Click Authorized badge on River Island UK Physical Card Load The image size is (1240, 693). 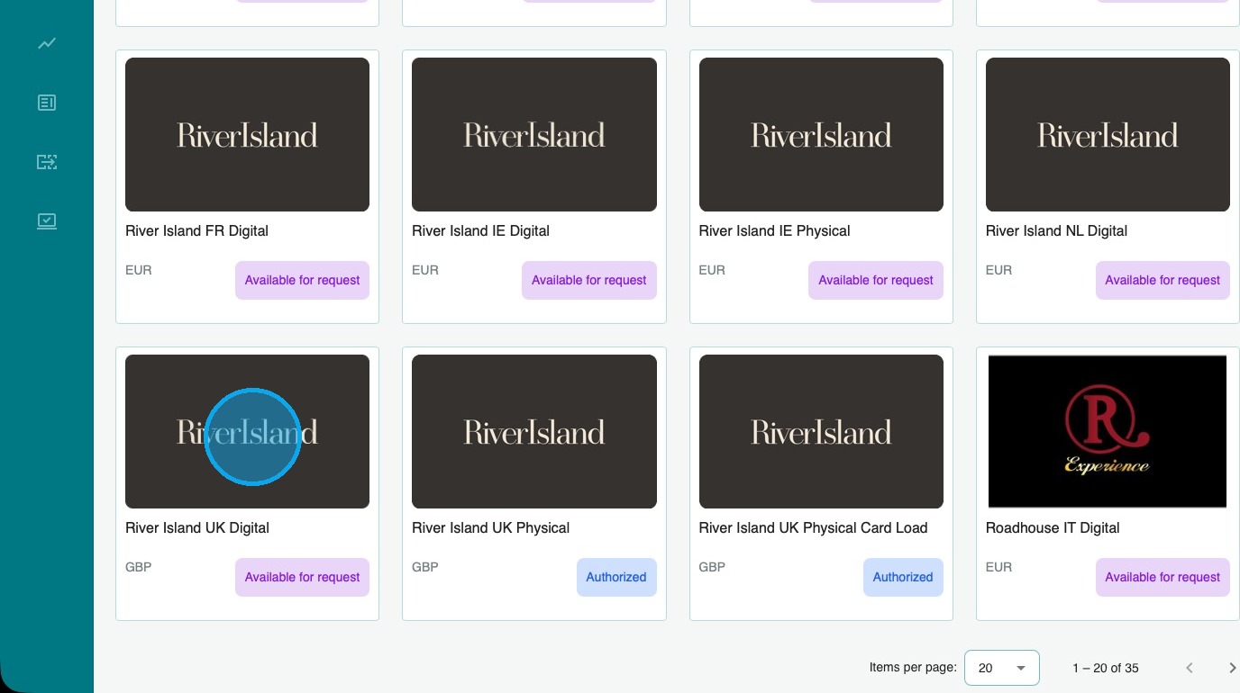(x=903, y=577)
